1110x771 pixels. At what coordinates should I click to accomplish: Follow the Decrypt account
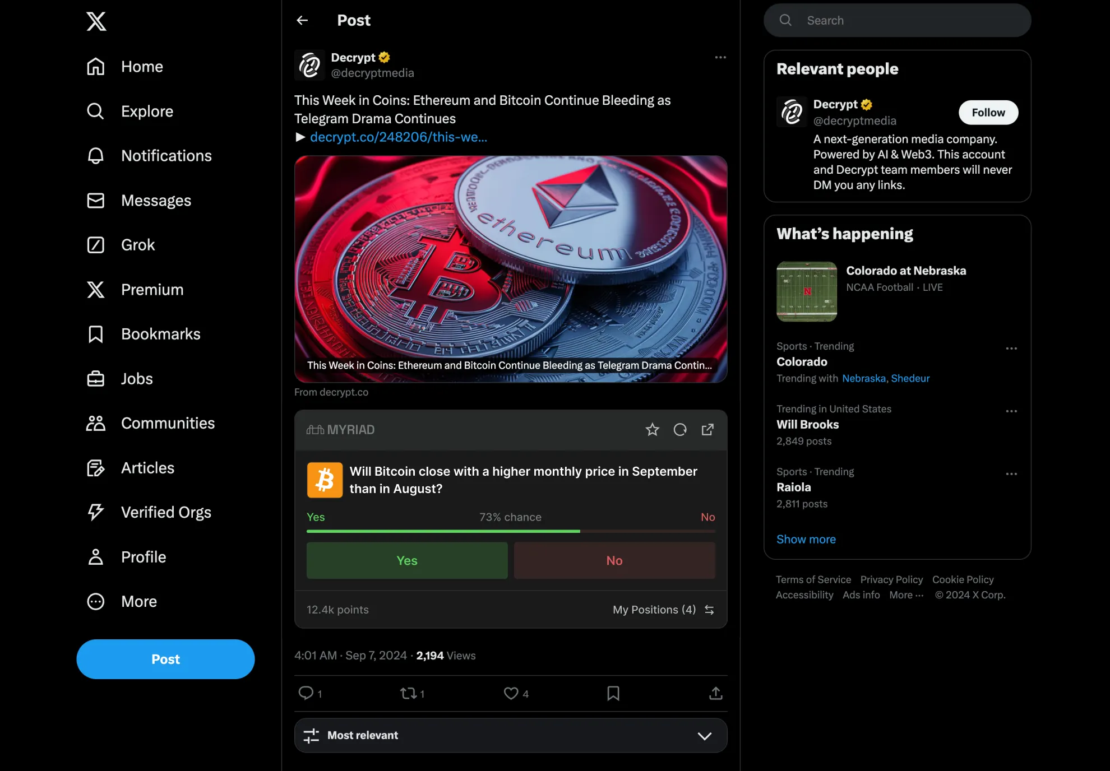tap(988, 113)
